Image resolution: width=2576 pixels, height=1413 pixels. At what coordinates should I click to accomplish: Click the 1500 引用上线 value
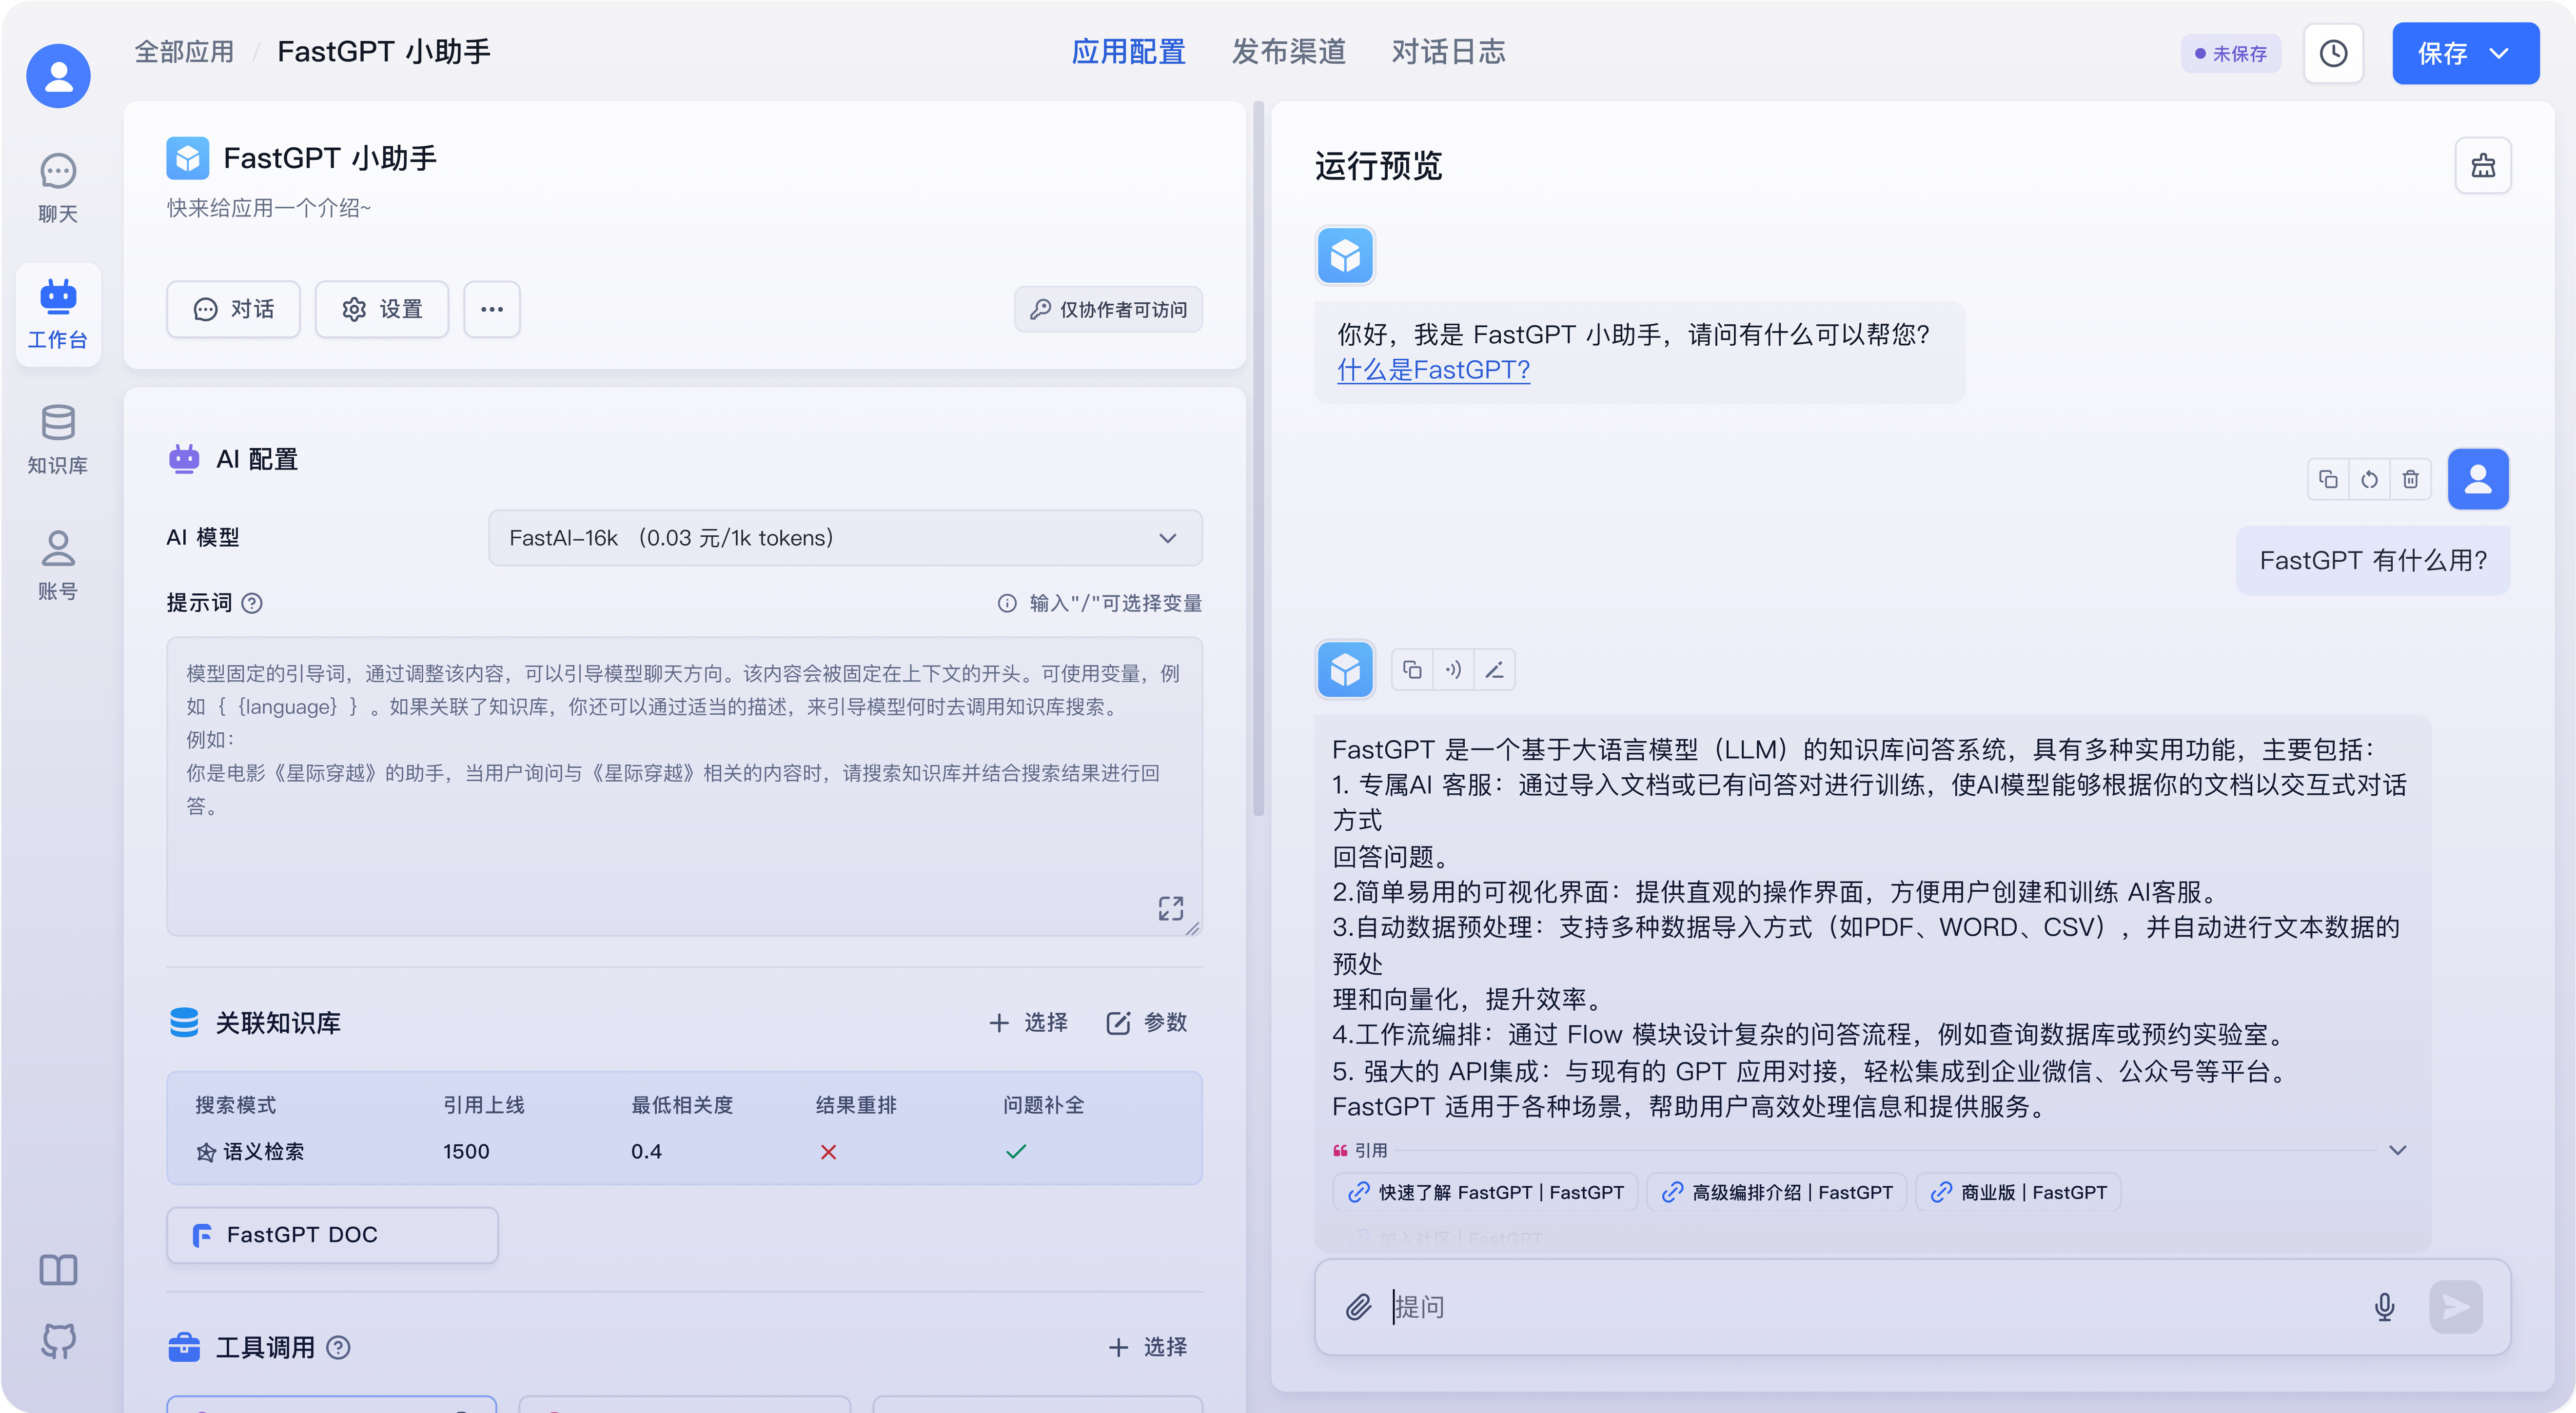(466, 1151)
